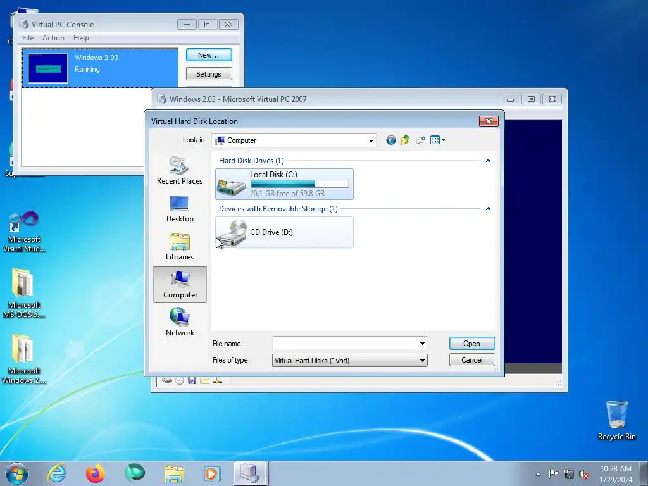Select Computer in the dialog sidebar
The image size is (648, 486).
coord(180,285)
